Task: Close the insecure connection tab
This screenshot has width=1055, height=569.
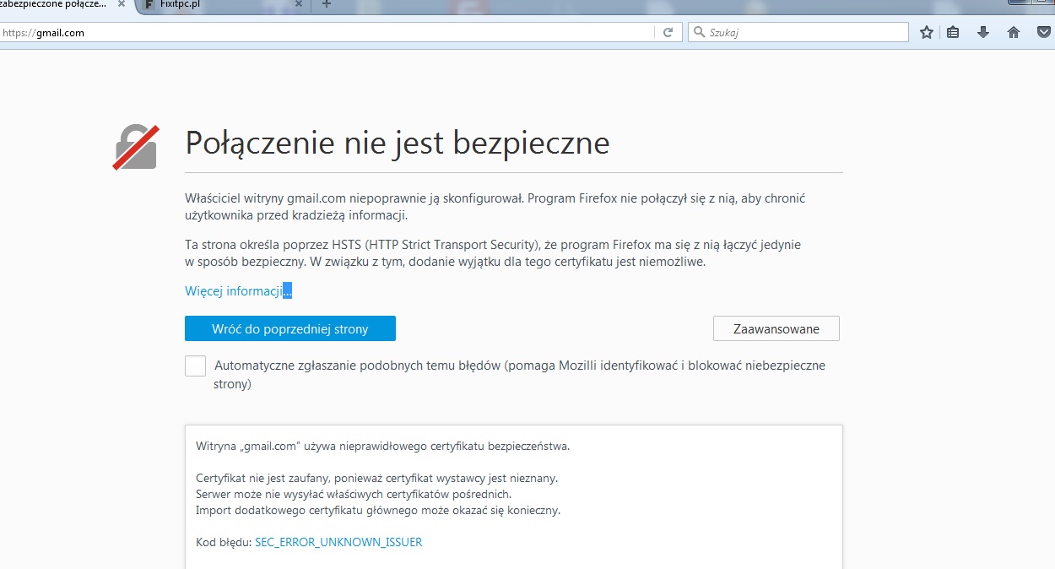Action: pos(122,4)
